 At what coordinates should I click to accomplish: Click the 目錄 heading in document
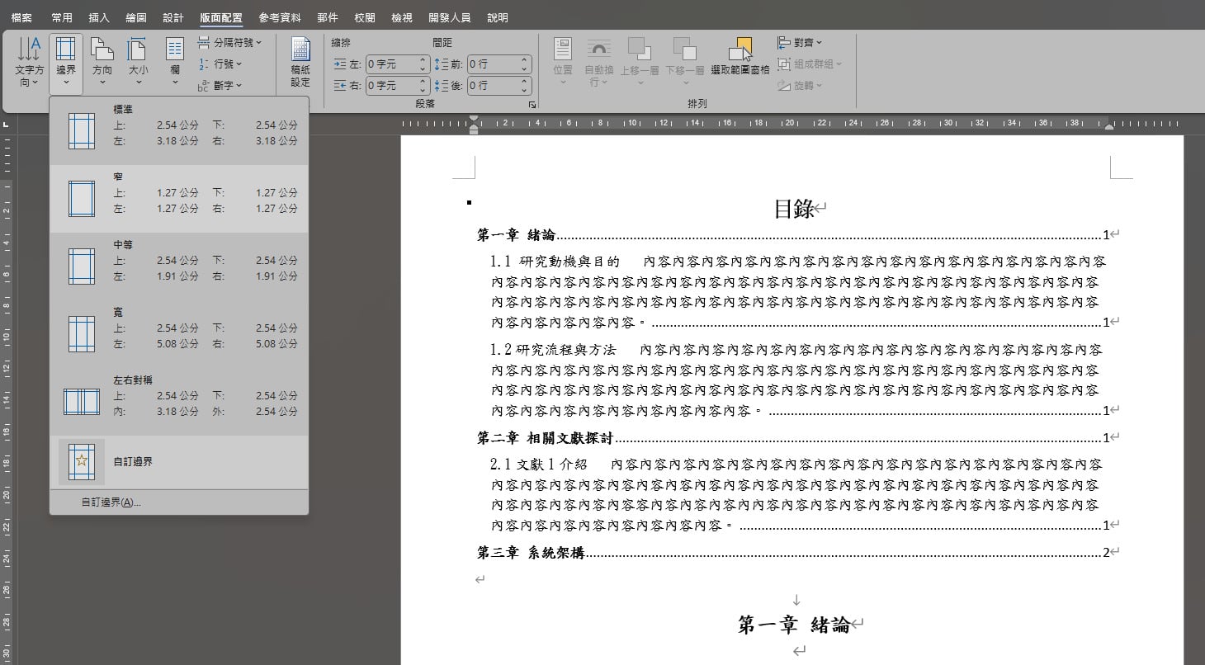click(x=794, y=209)
